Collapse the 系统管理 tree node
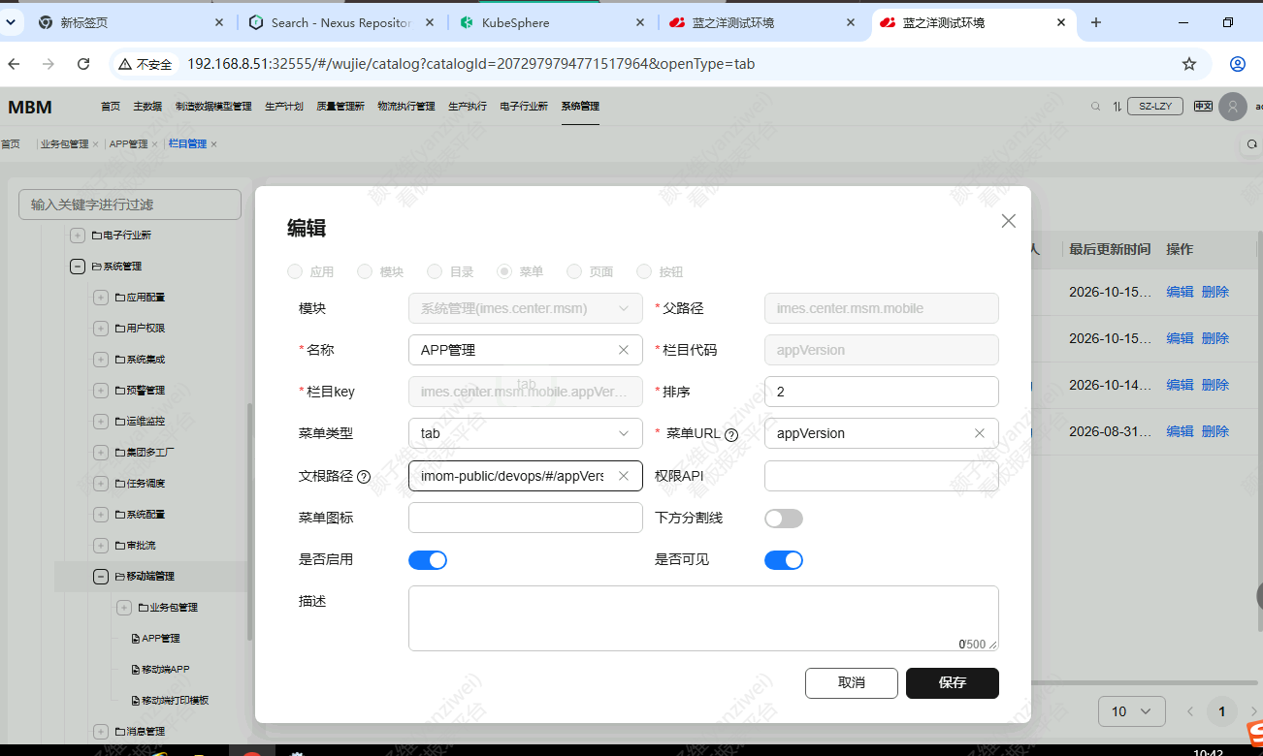 pos(78,267)
